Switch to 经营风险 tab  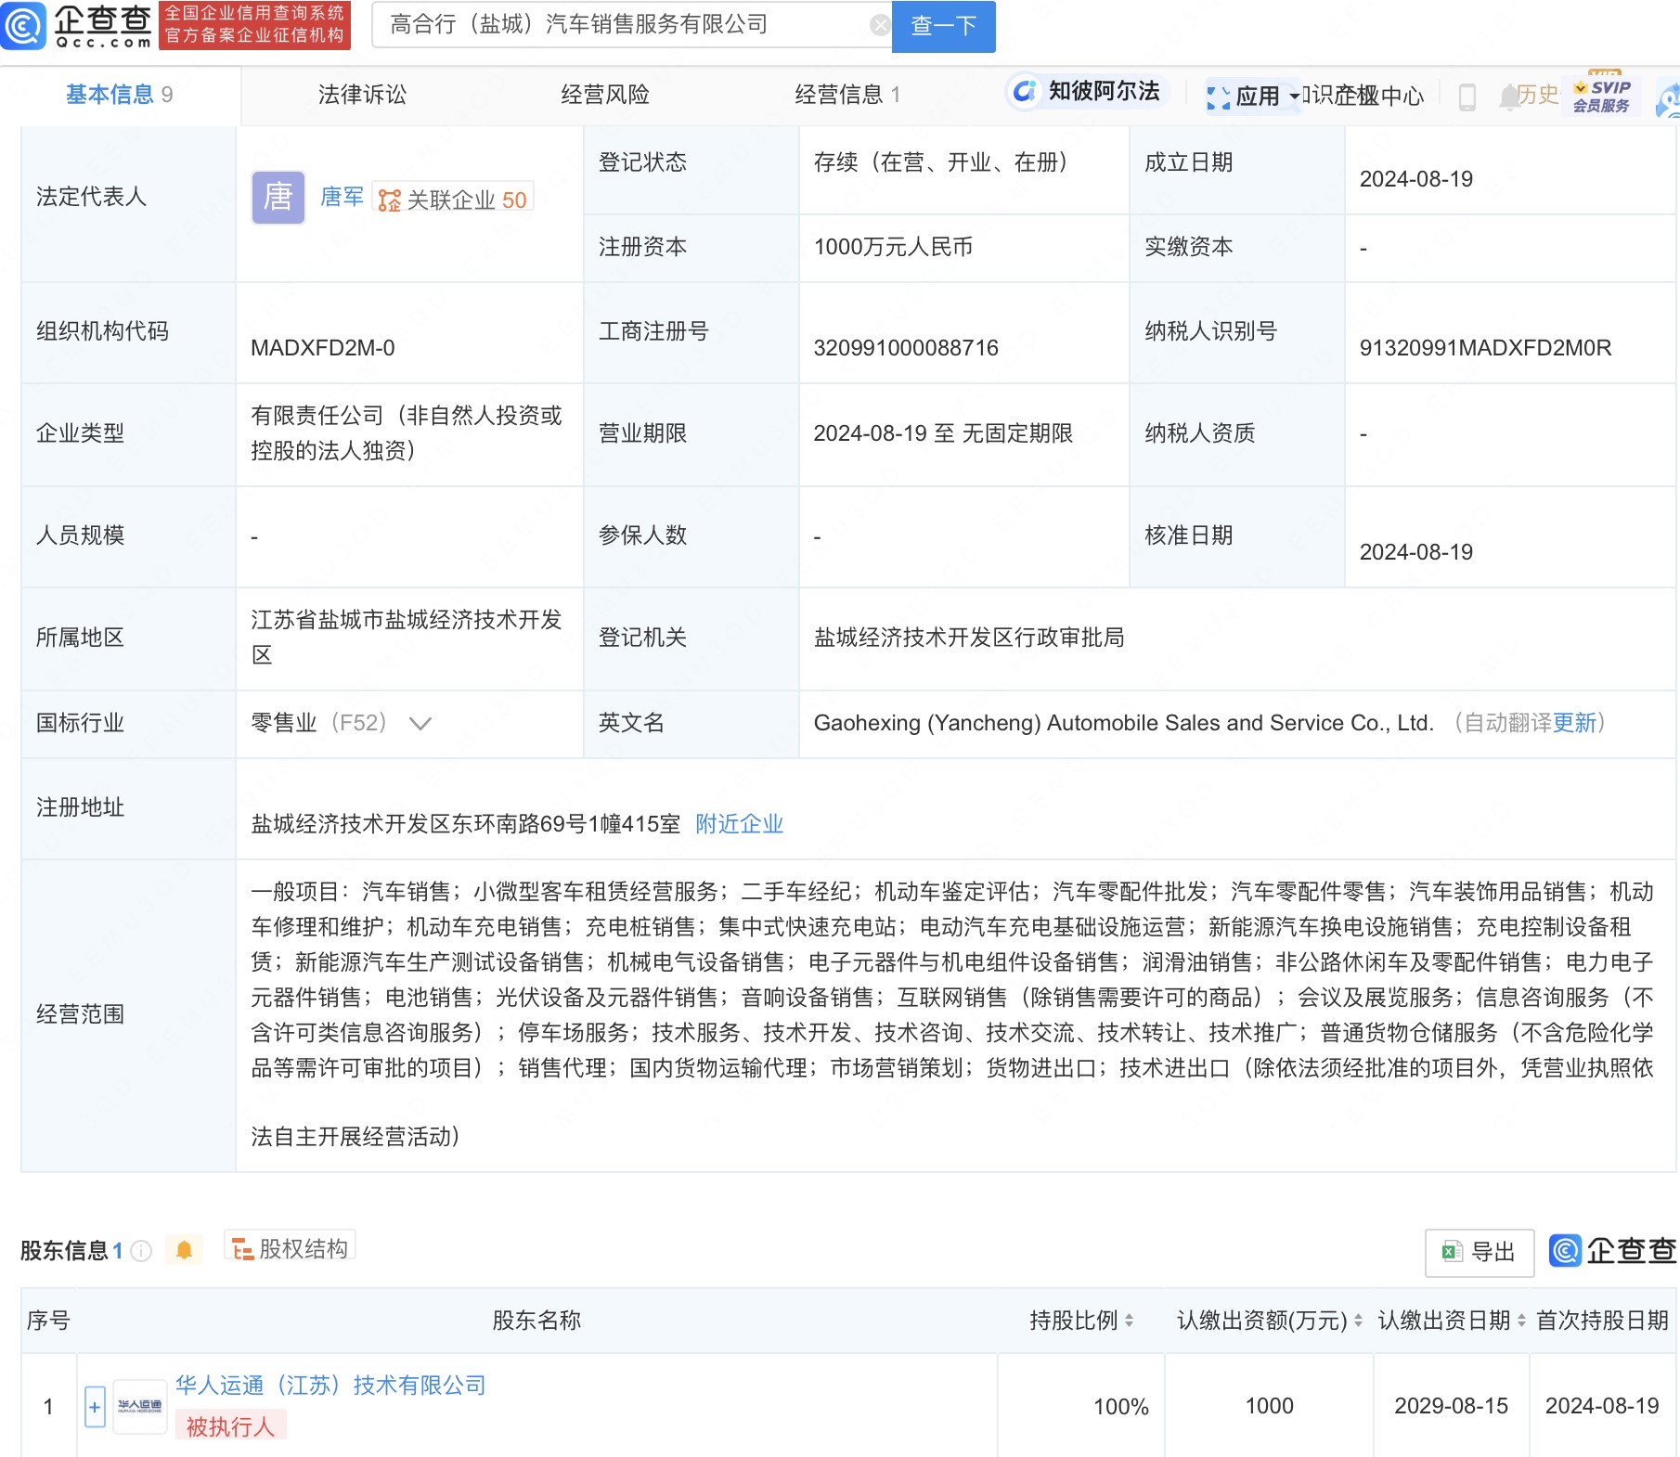click(x=605, y=95)
